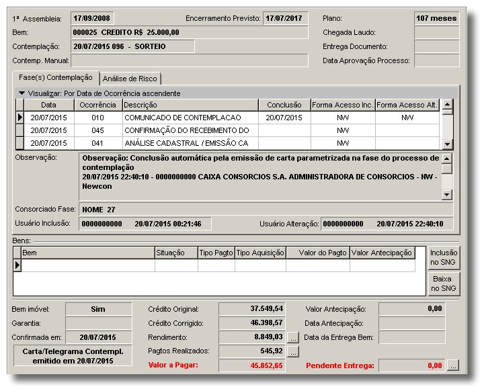Select the COMUNICADO DE CONTEMPLACAO description cell

pyautogui.click(x=190, y=118)
